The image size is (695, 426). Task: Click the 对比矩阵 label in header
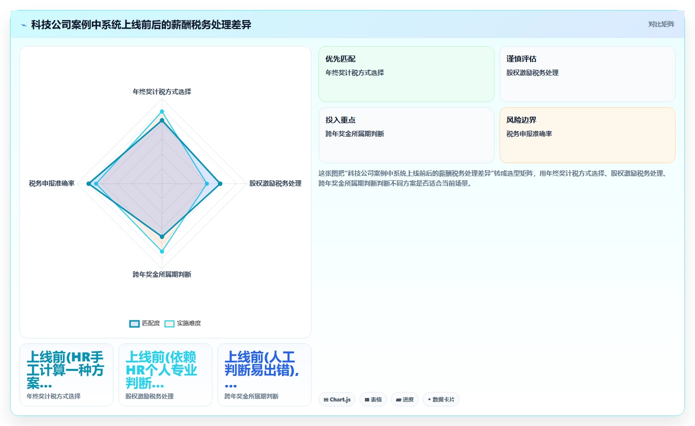tap(661, 24)
